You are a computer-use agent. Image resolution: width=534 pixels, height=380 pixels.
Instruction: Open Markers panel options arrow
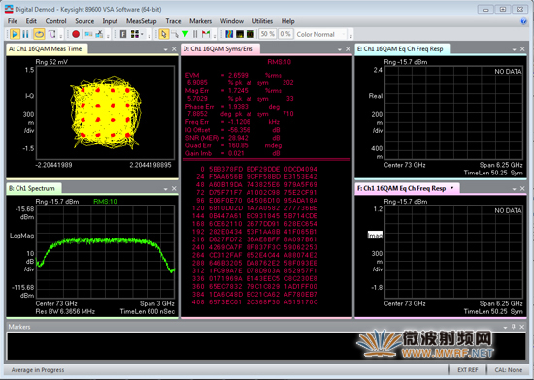click(x=506, y=327)
